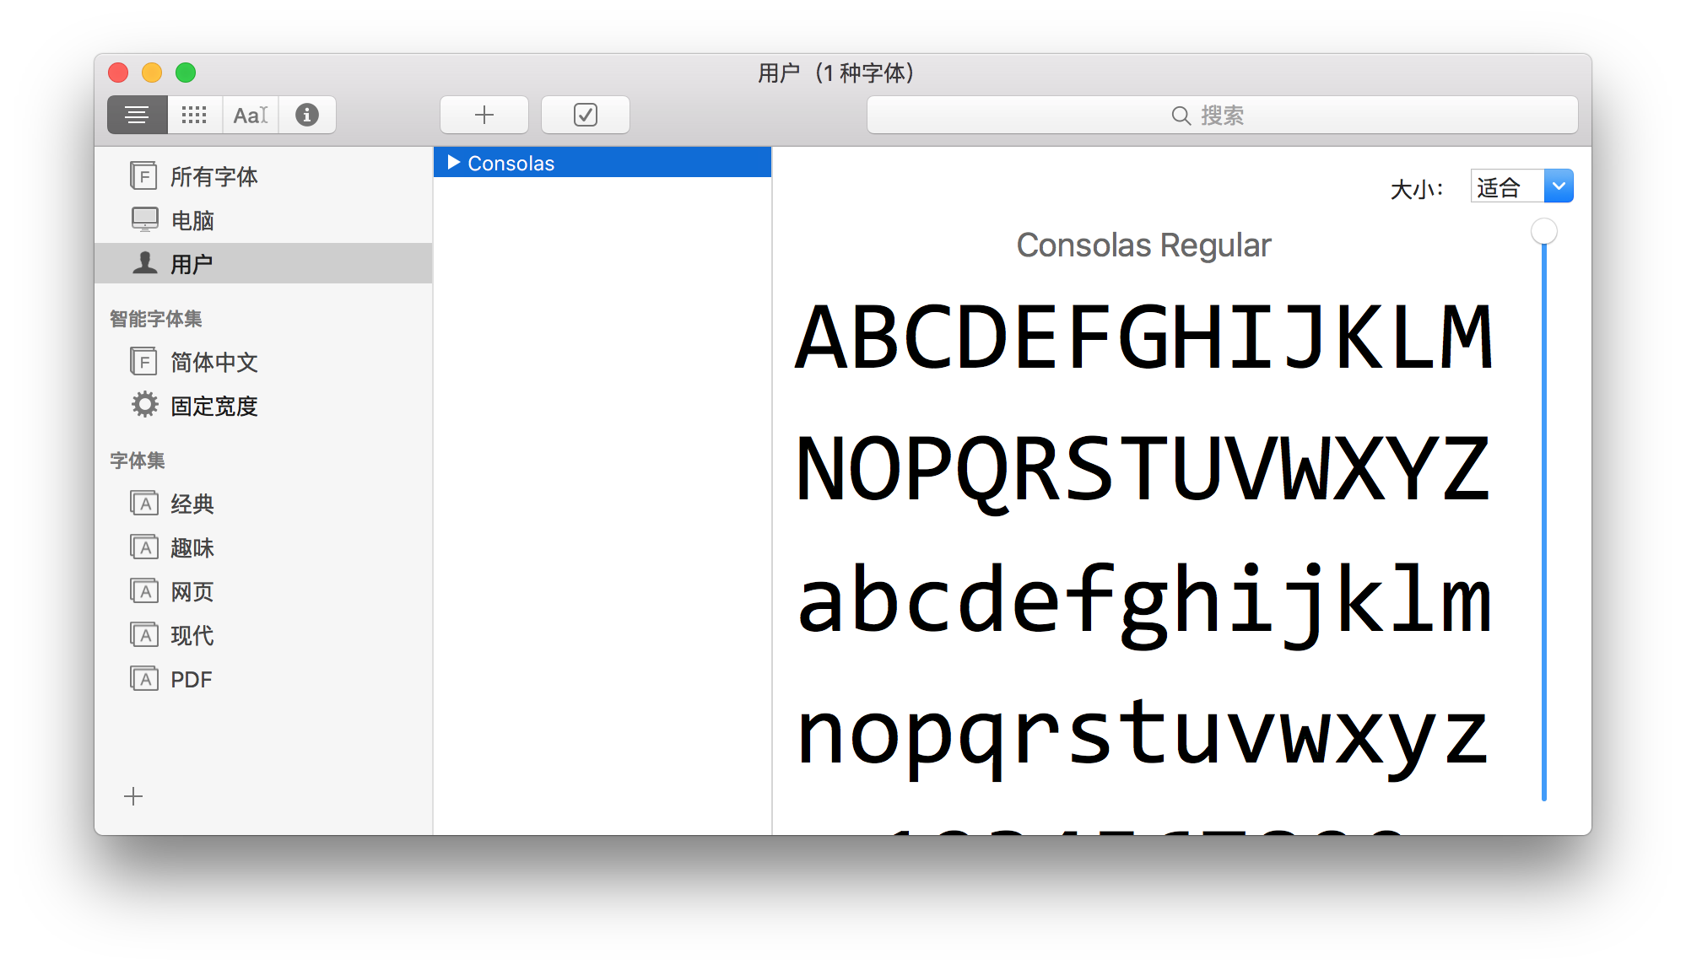Open the PDF font collection

pos(263,679)
